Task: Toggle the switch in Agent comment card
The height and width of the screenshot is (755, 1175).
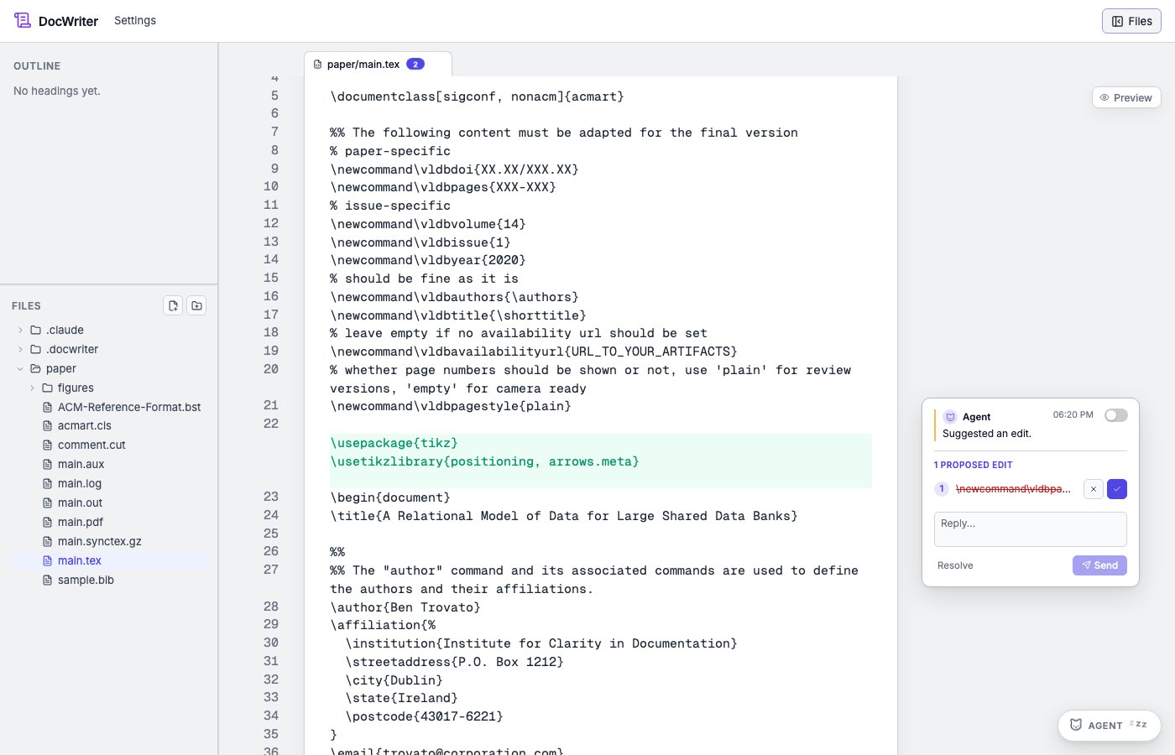Action: (x=1116, y=415)
